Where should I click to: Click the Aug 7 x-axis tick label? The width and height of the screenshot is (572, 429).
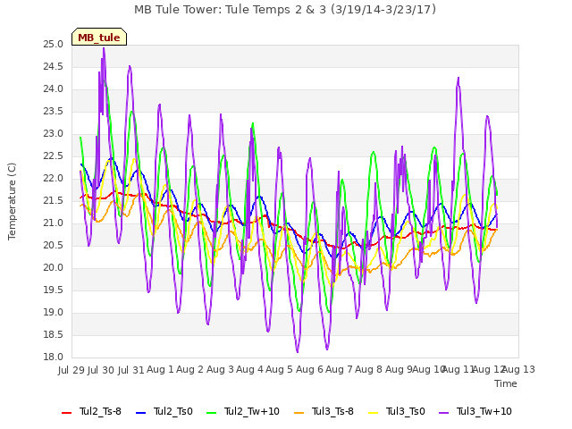pos(339,369)
